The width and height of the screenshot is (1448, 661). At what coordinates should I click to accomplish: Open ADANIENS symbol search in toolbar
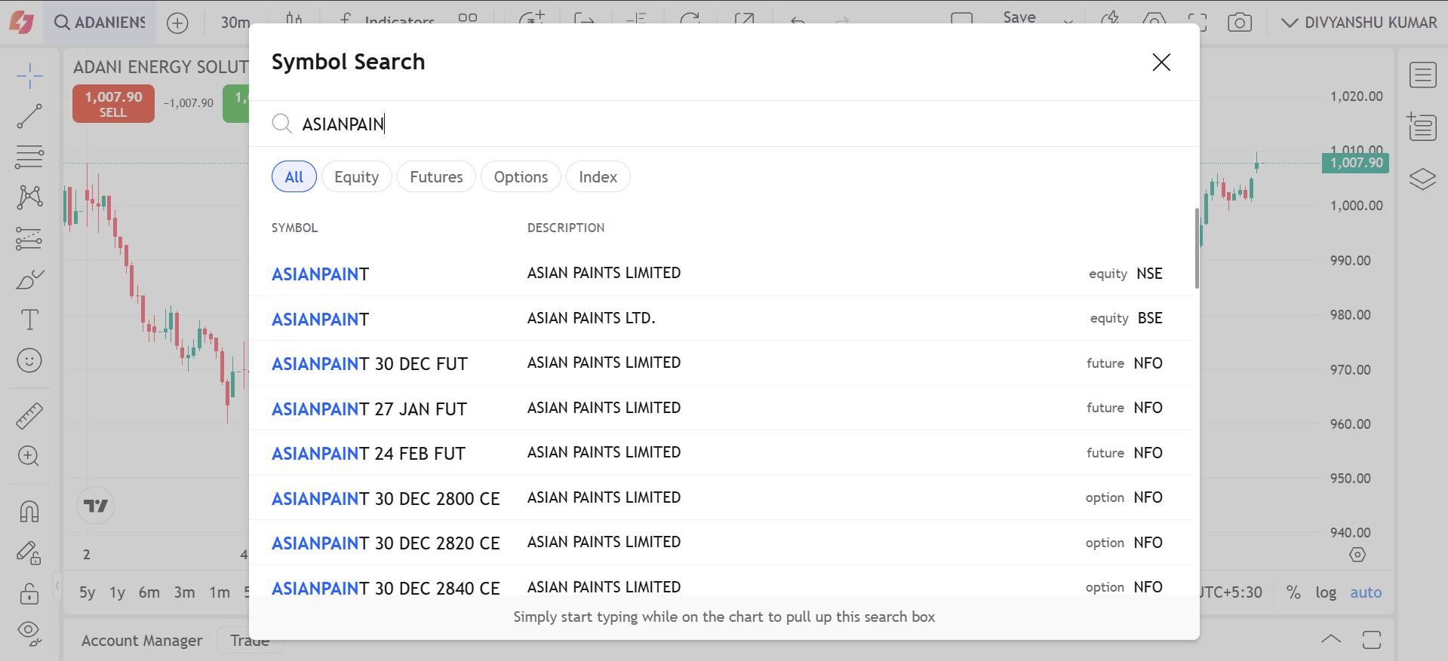pyautogui.click(x=100, y=23)
